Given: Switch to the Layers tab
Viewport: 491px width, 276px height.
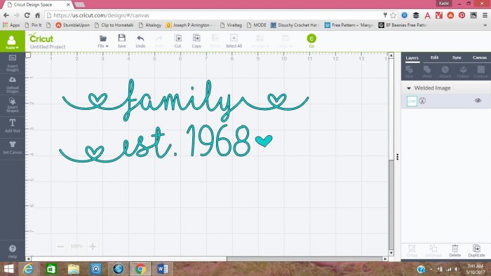Looking at the screenshot, I should pyautogui.click(x=412, y=58).
